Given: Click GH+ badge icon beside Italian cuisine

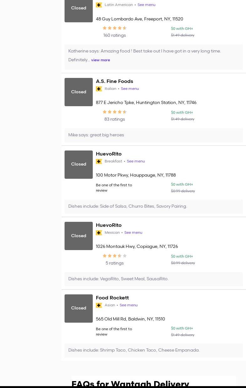Looking at the screenshot, I should (x=99, y=89).
